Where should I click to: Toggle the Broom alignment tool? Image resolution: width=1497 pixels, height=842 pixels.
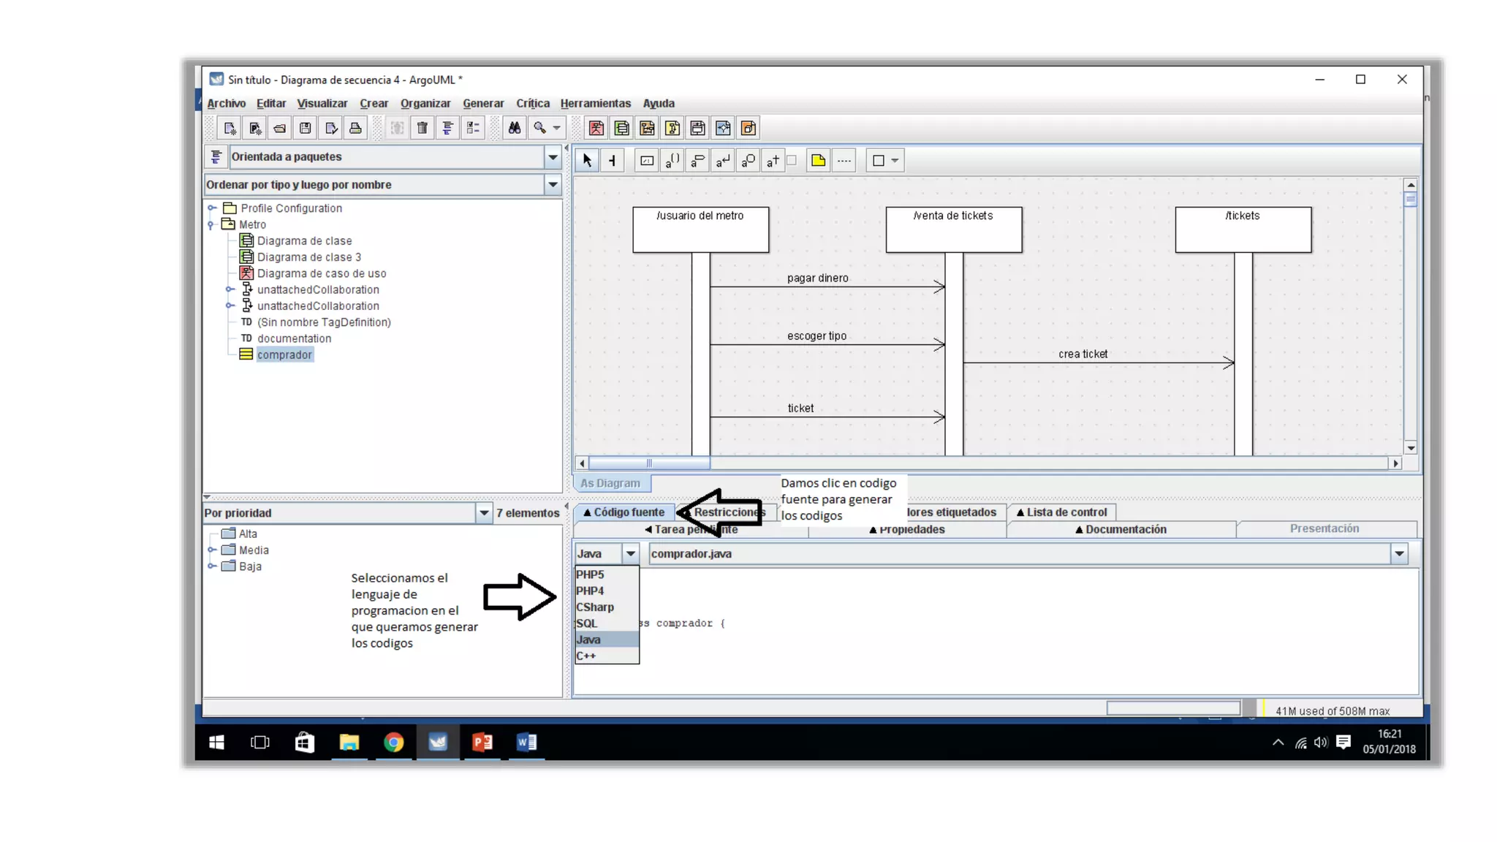(x=613, y=161)
